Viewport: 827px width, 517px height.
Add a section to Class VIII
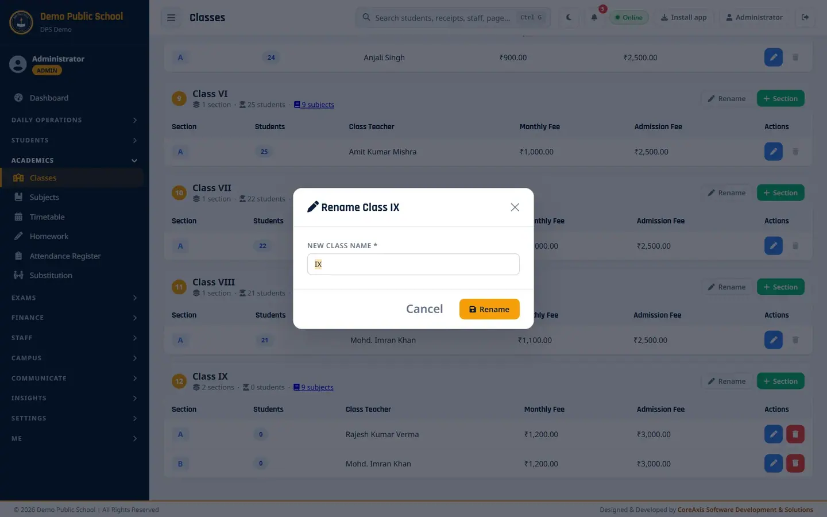point(780,287)
